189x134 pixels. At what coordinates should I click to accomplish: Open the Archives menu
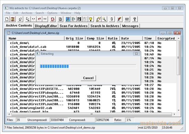(x=27, y=13)
